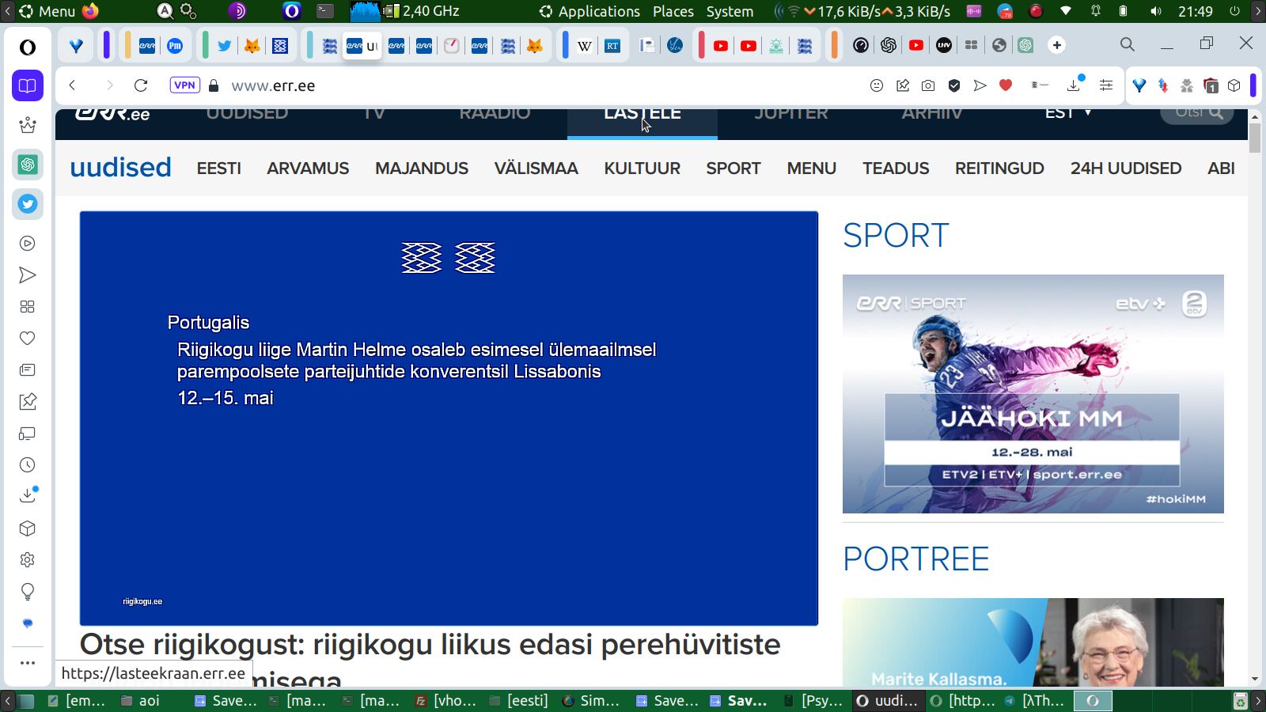Open the Player icon in the sidebar

pos(28,244)
